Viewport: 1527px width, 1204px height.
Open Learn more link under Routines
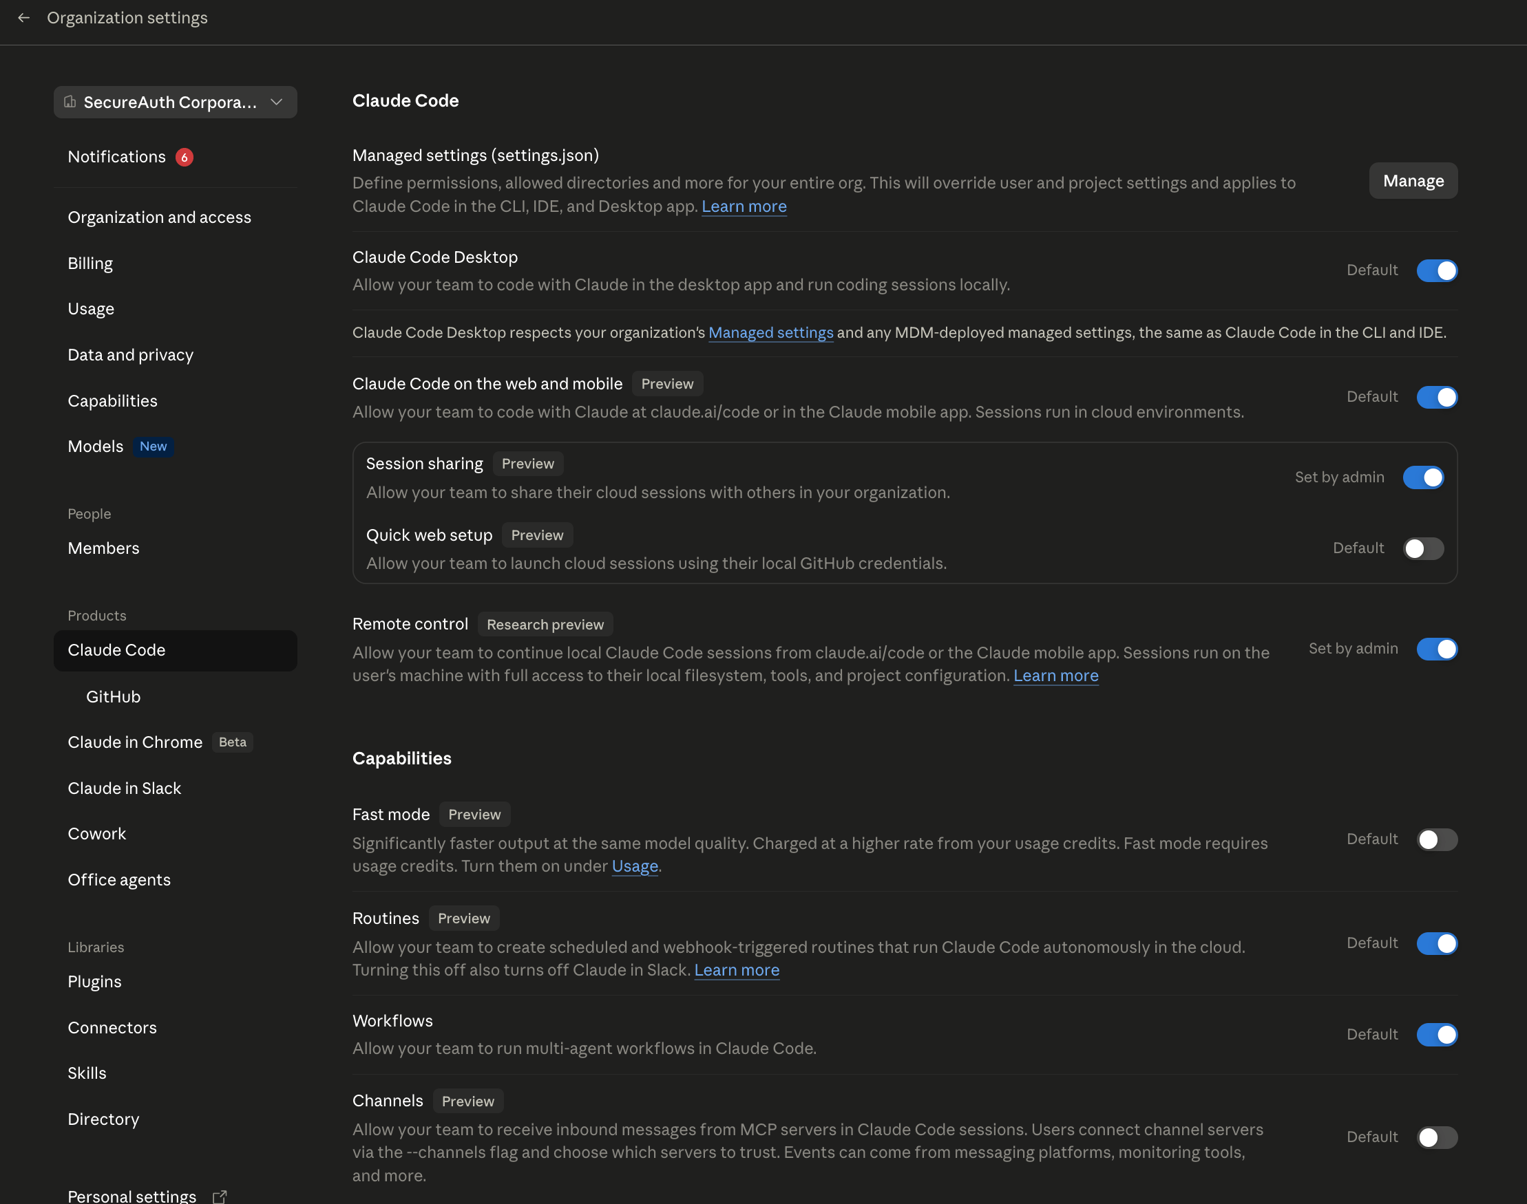tap(737, 971)
